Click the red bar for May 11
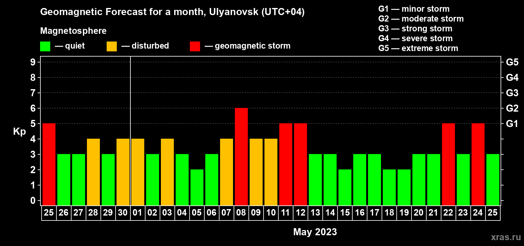Screen dimensions: 524x246 286,165
